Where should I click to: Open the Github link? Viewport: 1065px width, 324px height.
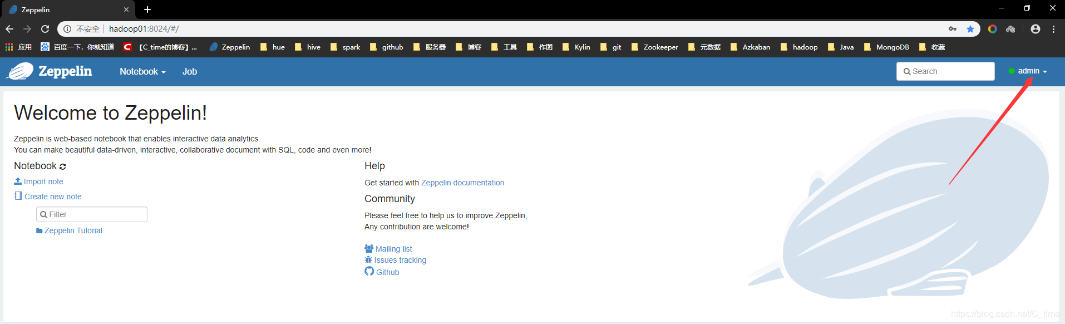click(382, 272)
